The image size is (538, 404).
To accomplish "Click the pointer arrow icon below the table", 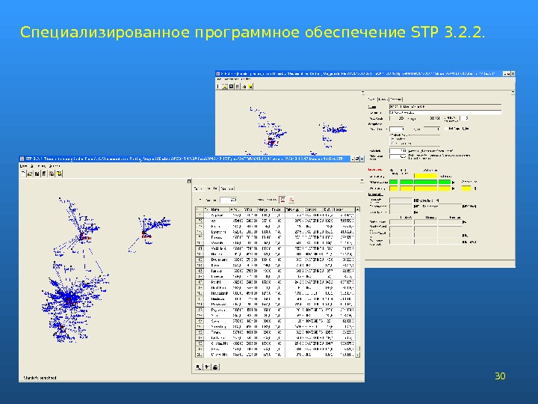I will click(x=198, y=367).
